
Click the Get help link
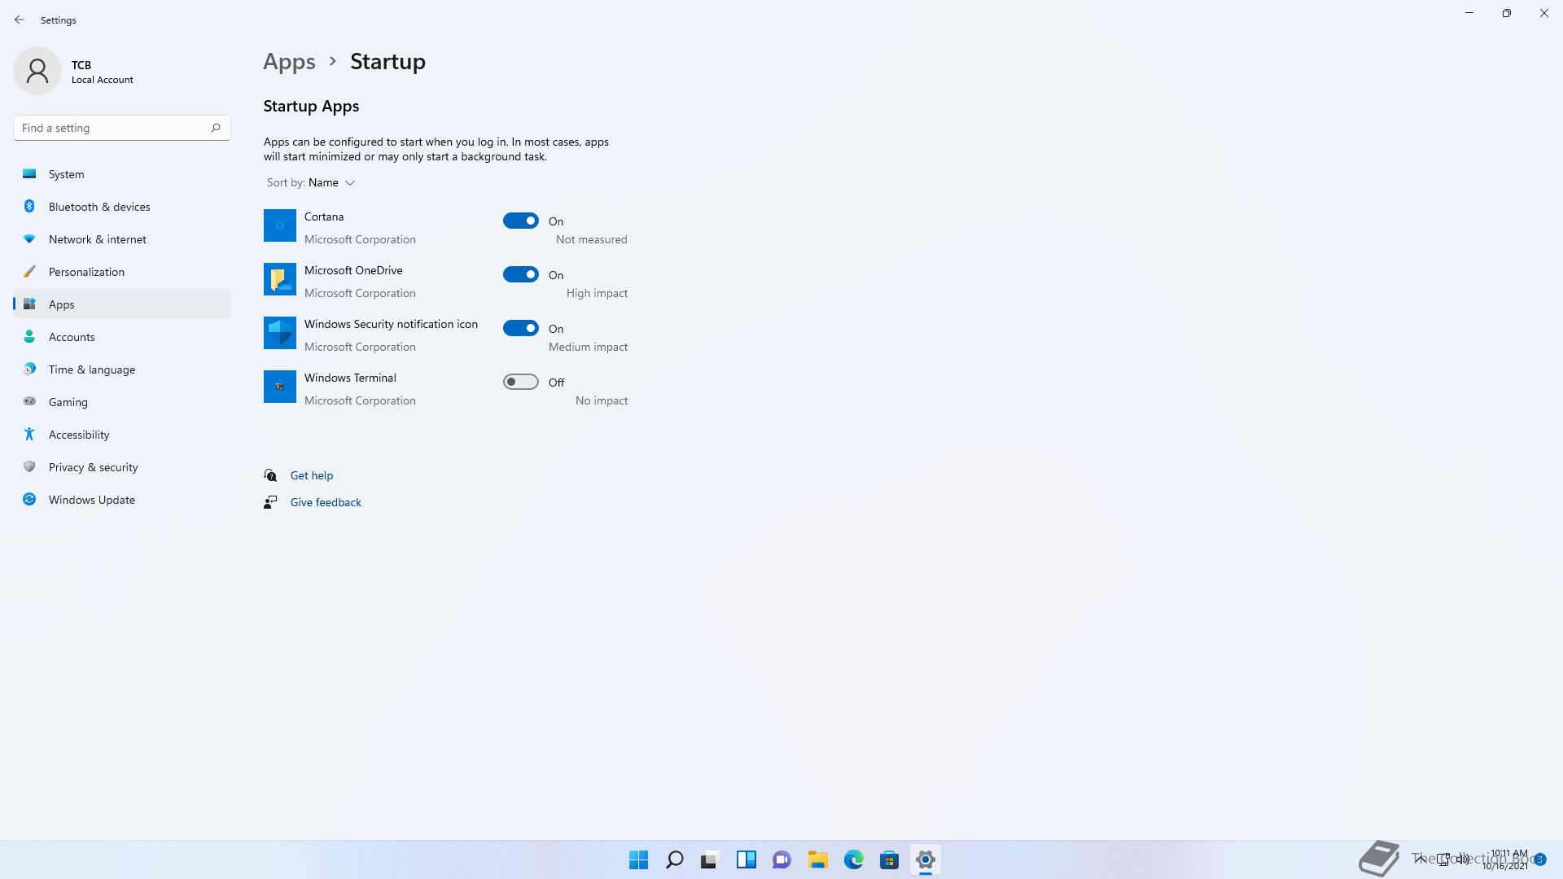[x=311, y=475]
